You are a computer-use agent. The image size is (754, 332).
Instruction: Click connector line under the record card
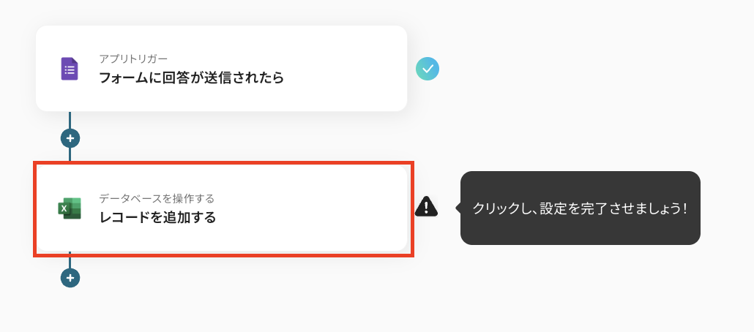pyautogui.click(x=70, y=262)
